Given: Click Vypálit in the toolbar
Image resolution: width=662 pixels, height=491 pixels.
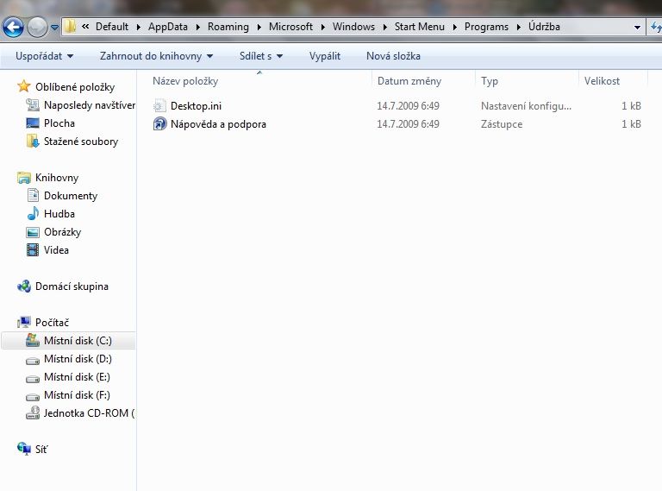Looking at the screenshot, I should (x=324, y=56).
